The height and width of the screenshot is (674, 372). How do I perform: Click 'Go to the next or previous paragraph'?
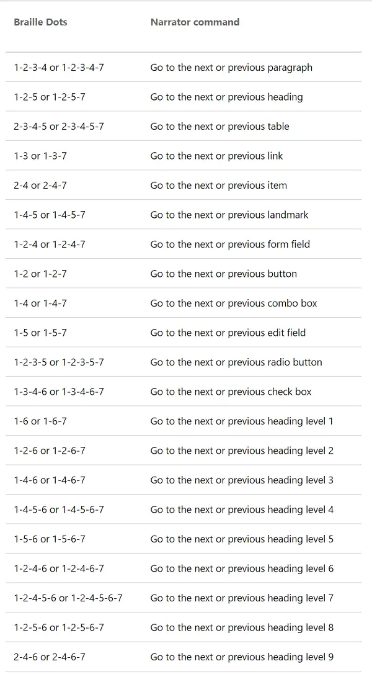click(231, 68)
